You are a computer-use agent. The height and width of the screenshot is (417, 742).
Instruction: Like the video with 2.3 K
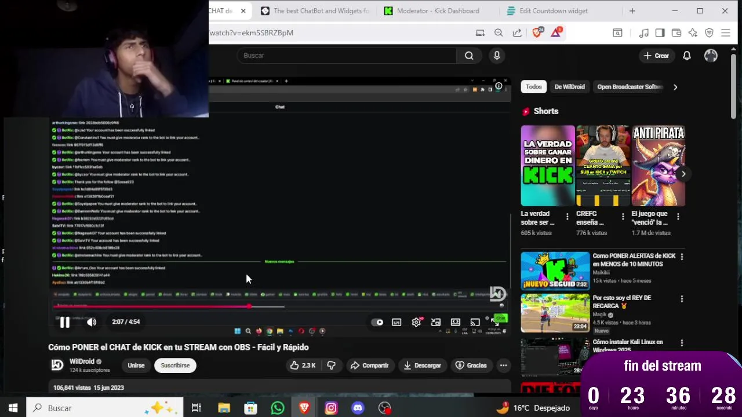303,365
